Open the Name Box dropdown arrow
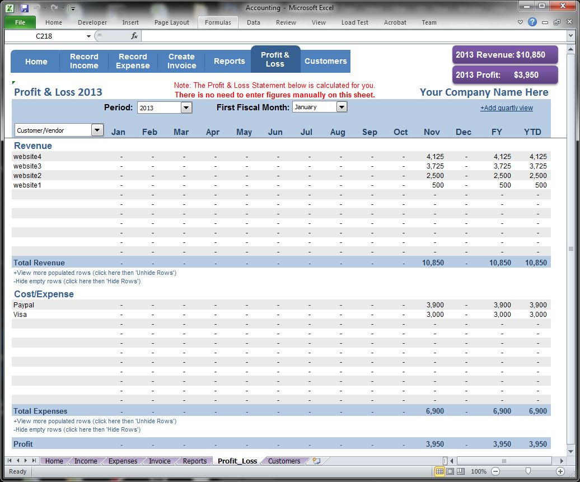Screen dimensions: 580x482 click(88, 36)
